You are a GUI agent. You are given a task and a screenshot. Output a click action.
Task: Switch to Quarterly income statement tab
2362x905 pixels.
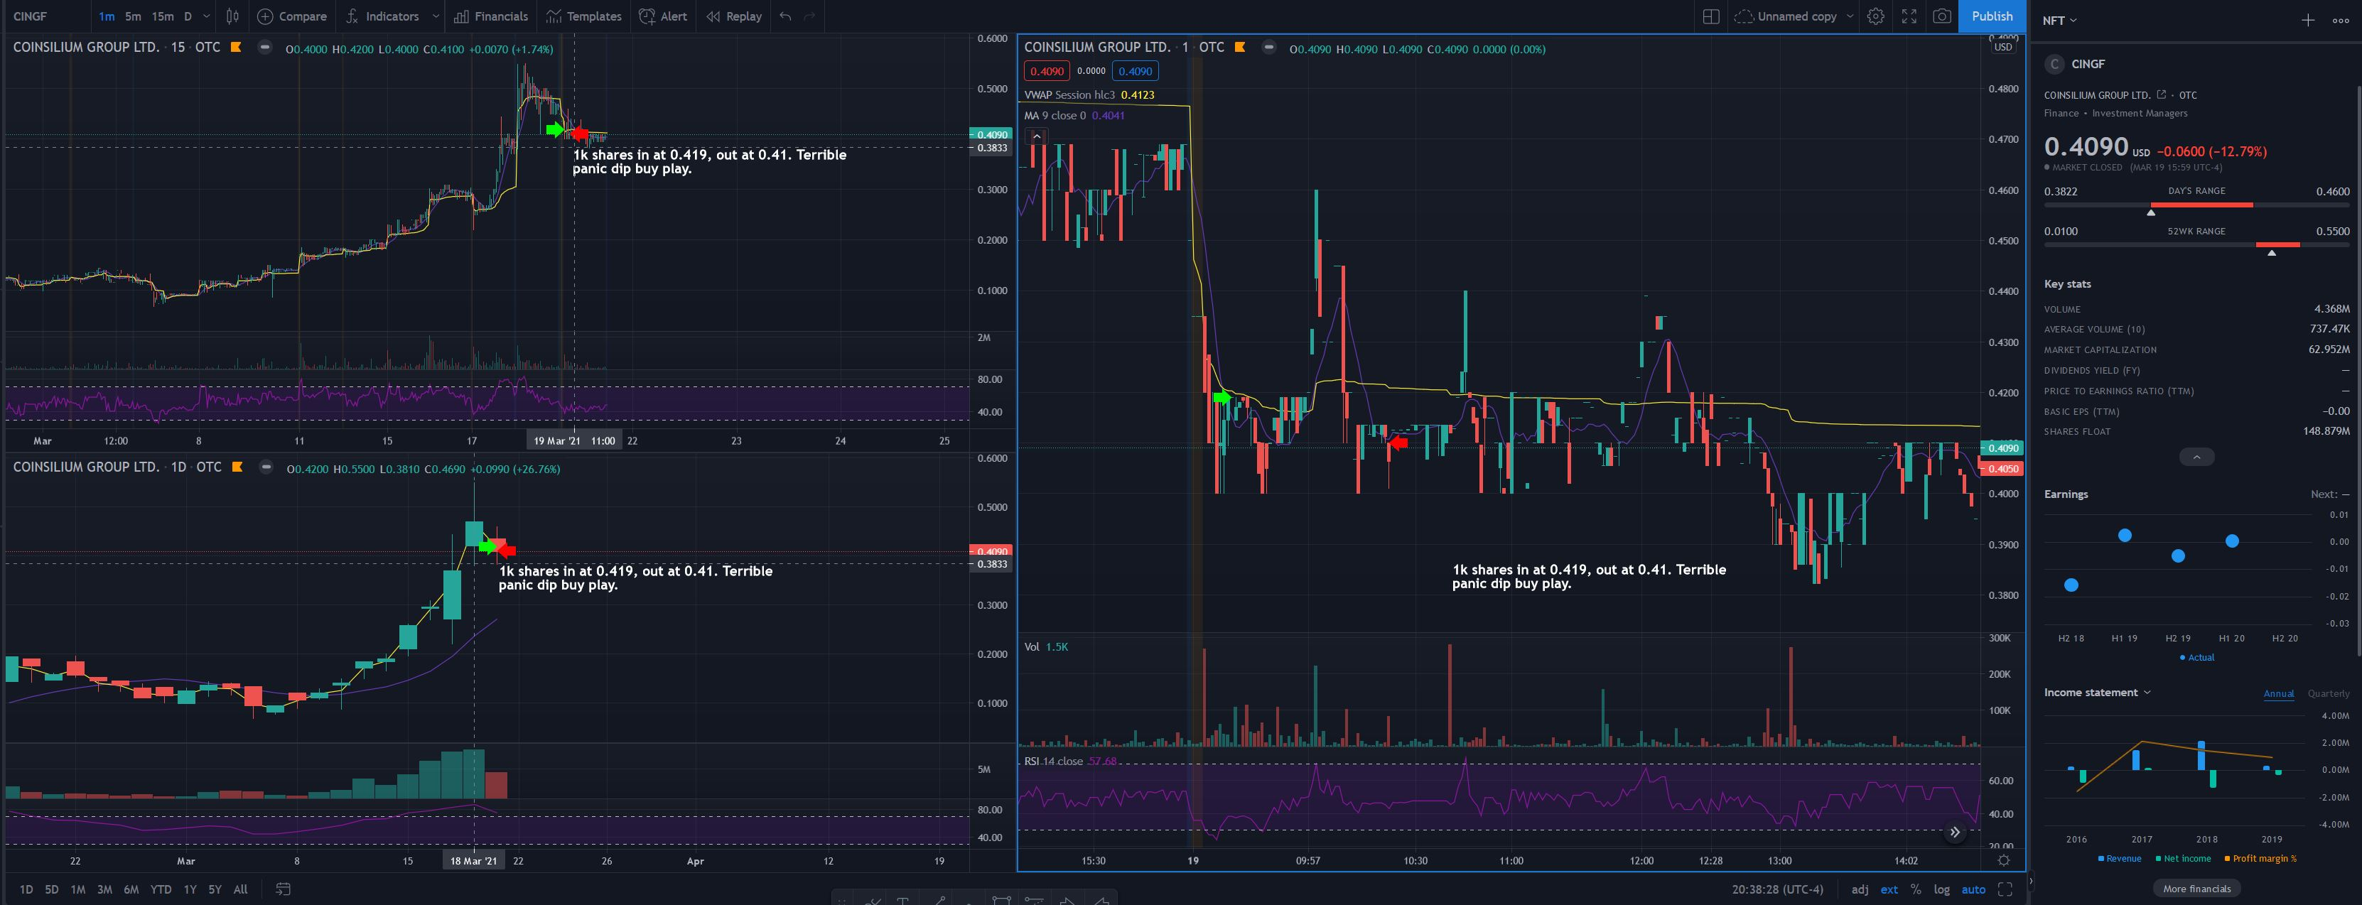pyautogui.click(x=2327, y=693)
